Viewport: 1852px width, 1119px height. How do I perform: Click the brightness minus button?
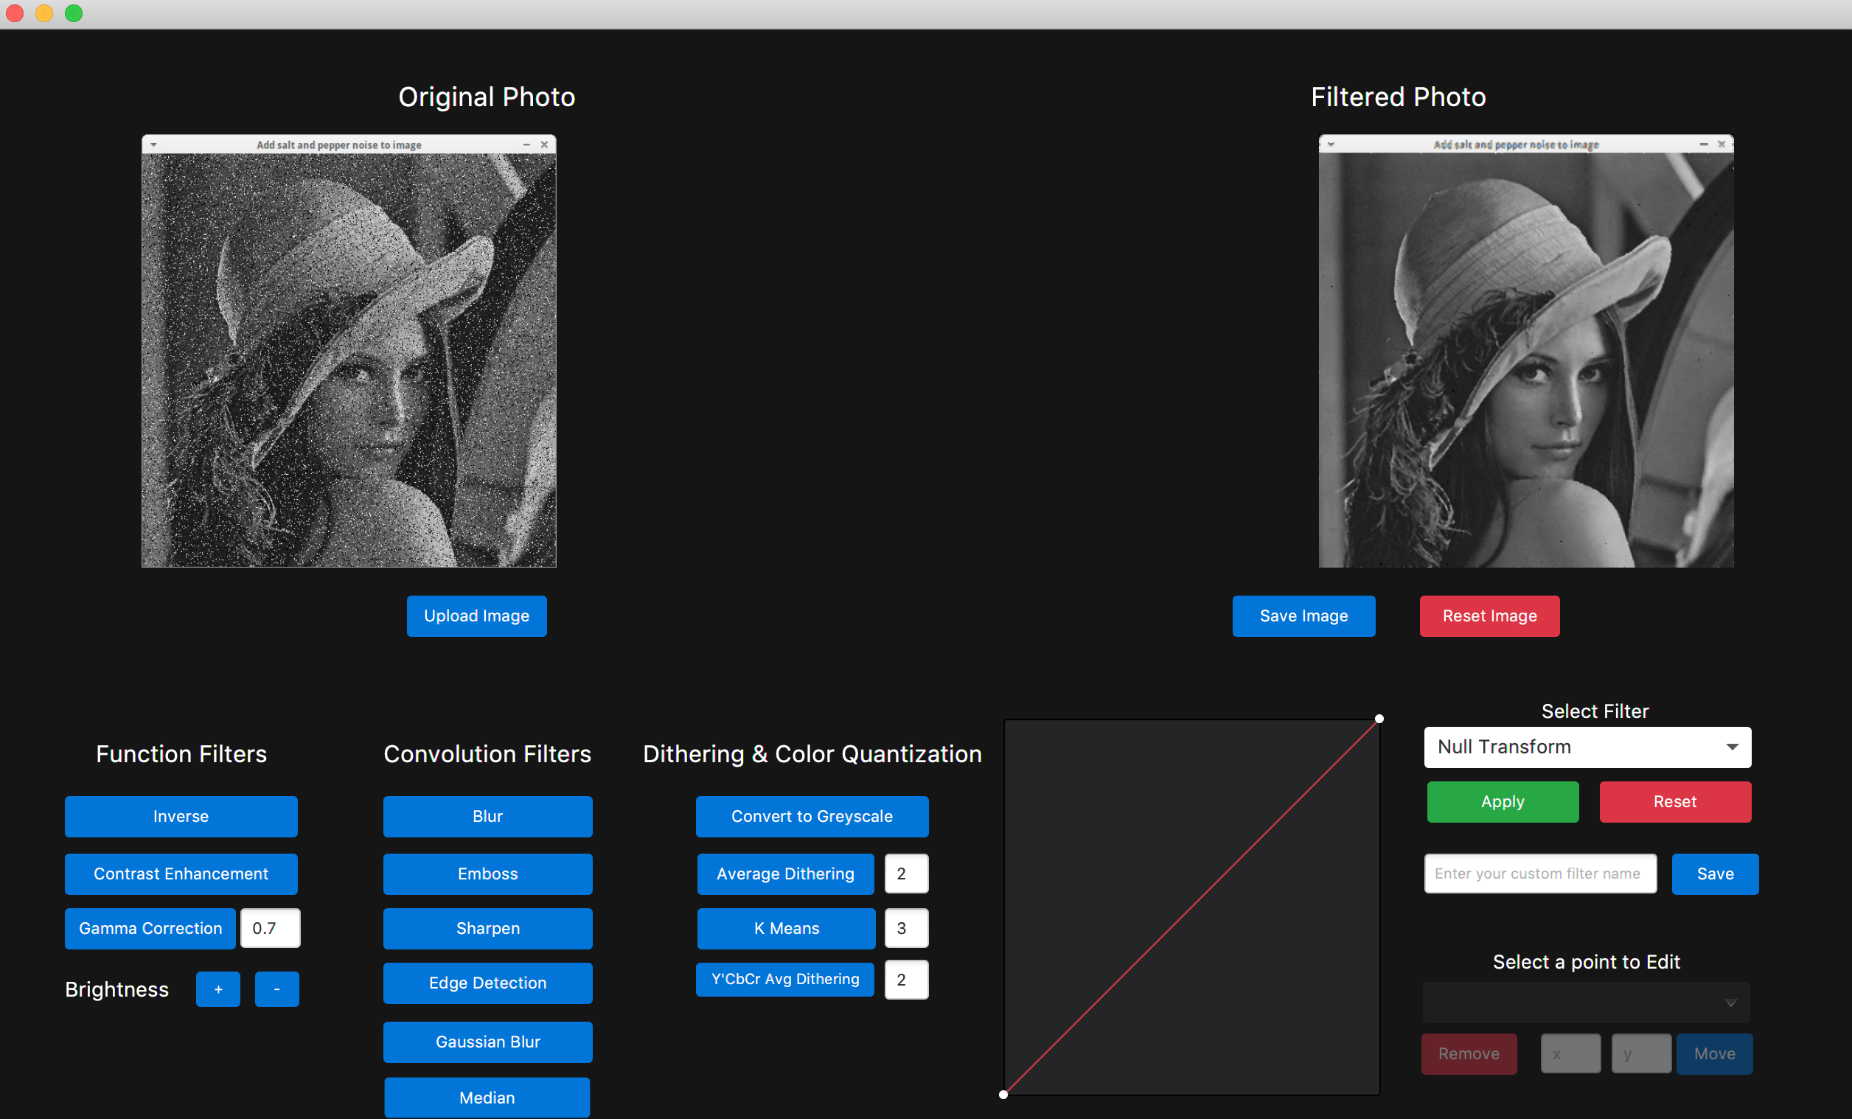coord(276,989)
